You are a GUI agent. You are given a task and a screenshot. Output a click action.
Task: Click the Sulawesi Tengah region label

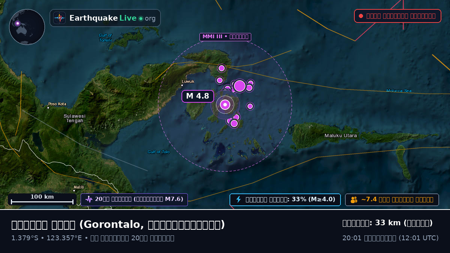[75, 118]
